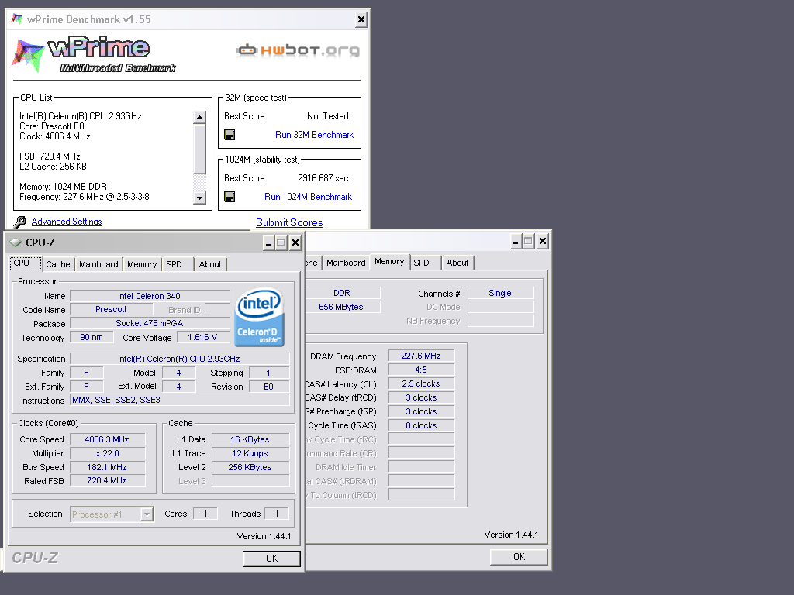Screen dimensions: 794x595
Task: Click the wPrime logo icon in the title bar
Action: [17, 19]
